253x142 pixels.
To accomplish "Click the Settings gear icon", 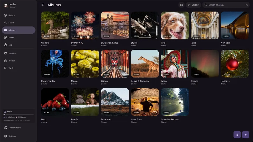I will coord(5,136).
